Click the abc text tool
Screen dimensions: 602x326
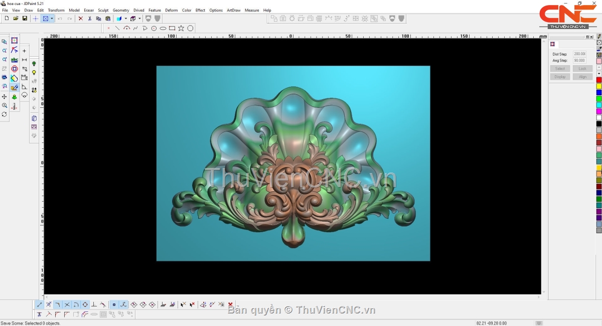tap(15, 60)
